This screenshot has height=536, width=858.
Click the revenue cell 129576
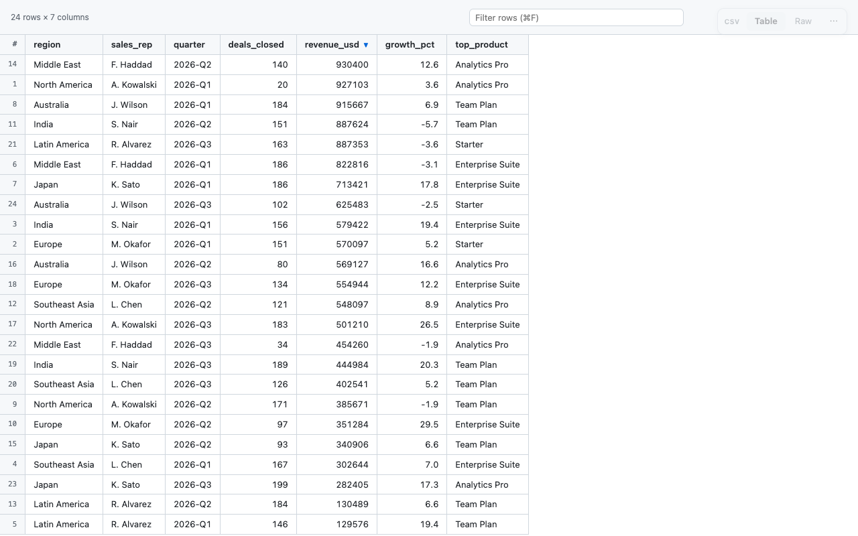[x=336, y=525]
